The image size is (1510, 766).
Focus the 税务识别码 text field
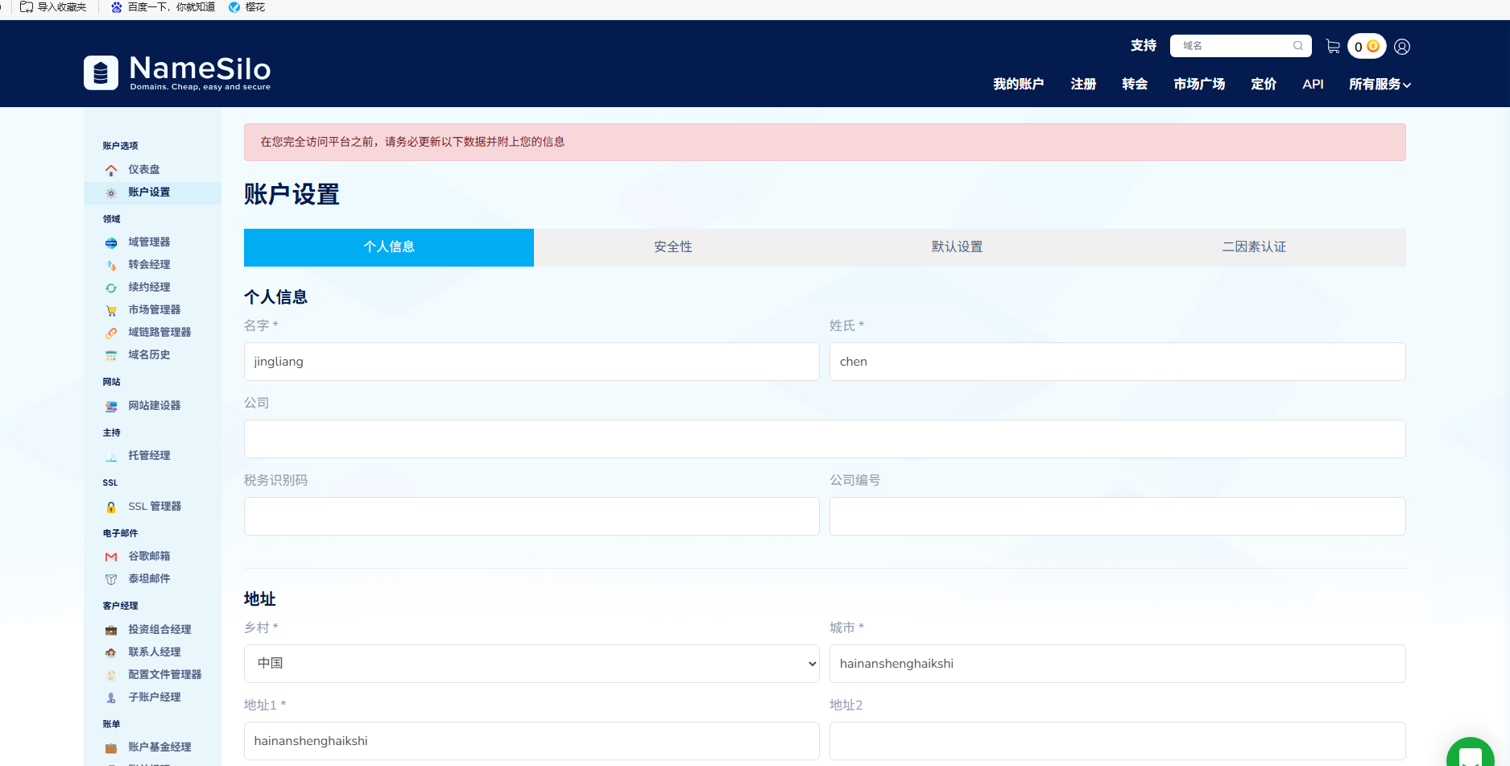pos(532,516)
